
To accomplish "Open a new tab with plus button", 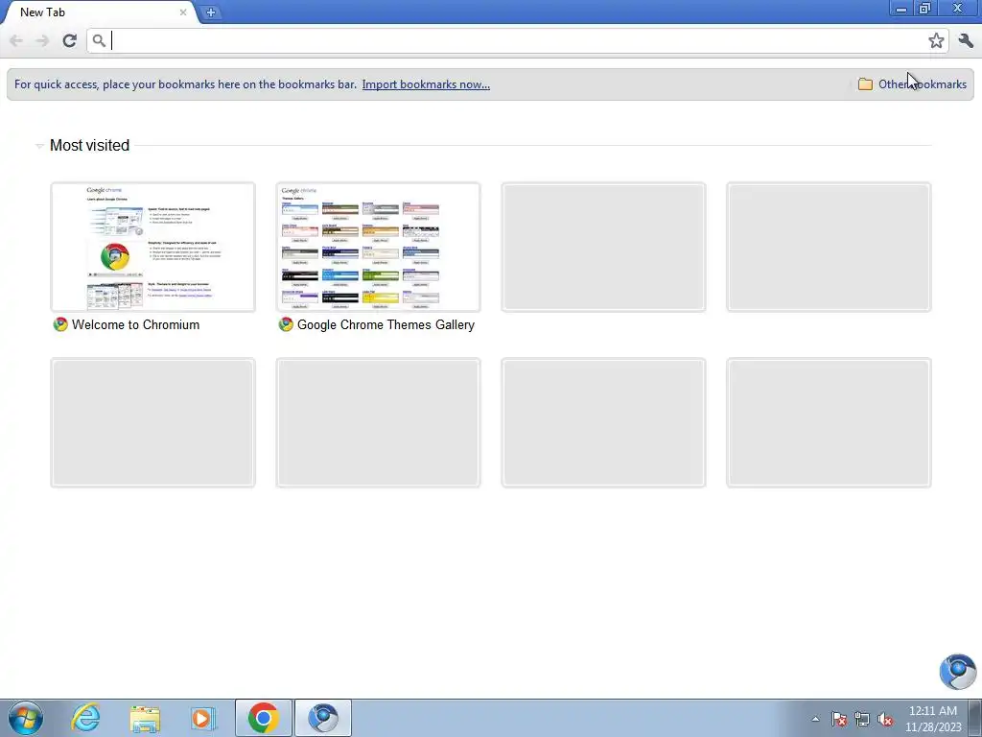I will [x=211, y=12].
